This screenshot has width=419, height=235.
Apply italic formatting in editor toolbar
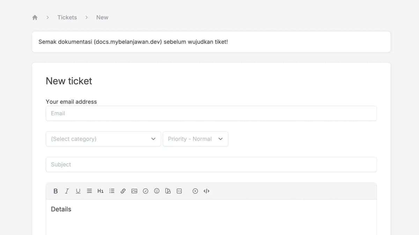[x=67, y=191]
